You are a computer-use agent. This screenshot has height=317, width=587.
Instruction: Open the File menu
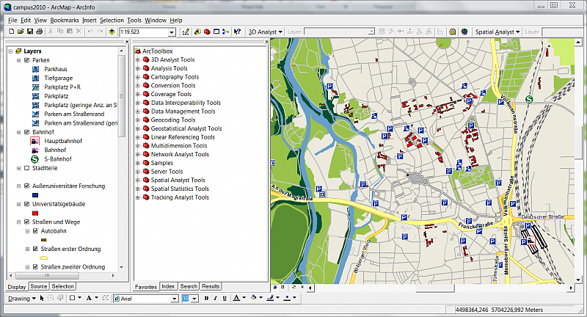pos(12,21)
